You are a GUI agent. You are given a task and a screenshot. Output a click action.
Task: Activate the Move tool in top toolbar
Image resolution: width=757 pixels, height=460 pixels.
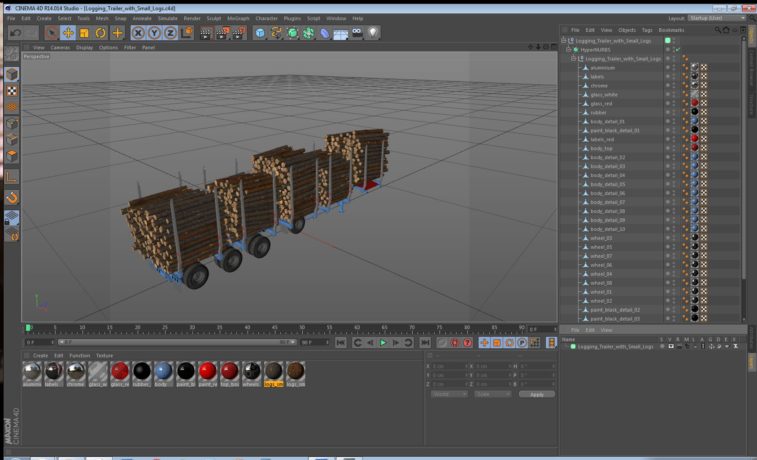tap(68, 33)
